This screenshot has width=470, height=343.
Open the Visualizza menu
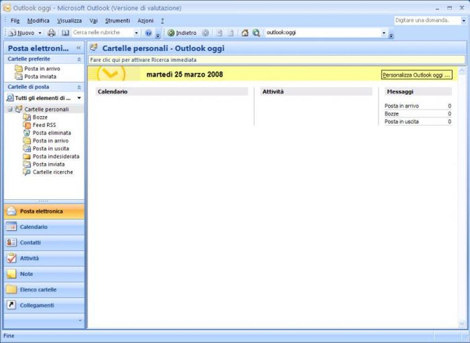pos(69,21)
